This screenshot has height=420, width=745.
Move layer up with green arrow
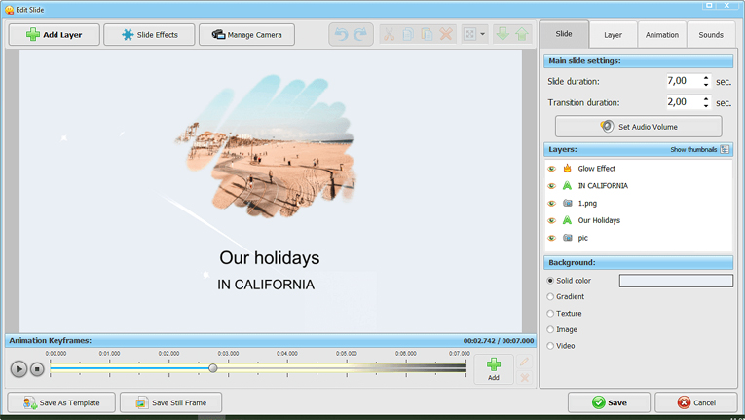(522, 35)
